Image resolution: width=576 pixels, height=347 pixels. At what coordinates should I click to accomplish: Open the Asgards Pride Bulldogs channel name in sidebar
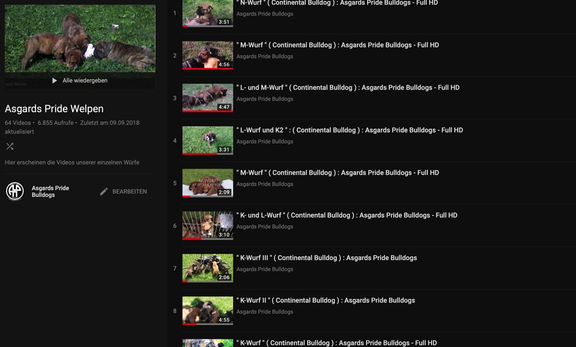[x=50, y=192]
